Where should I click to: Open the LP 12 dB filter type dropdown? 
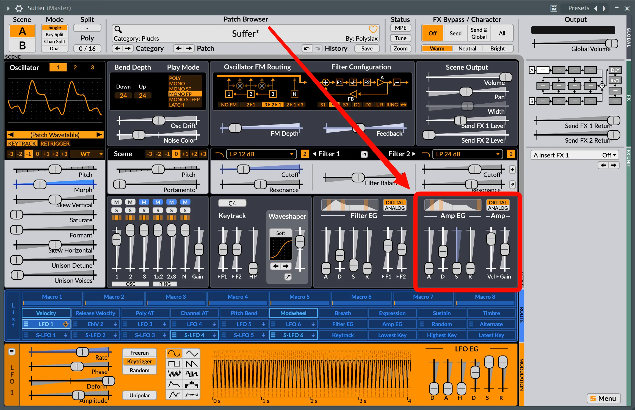coord(261,154)
